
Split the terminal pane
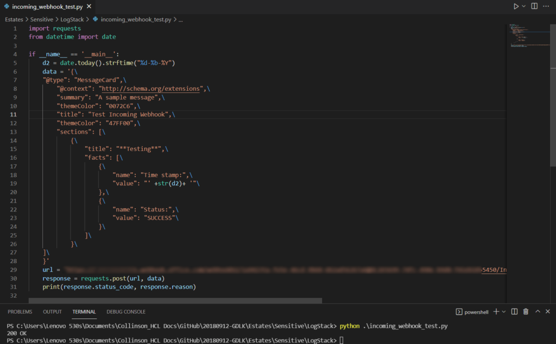point(514,311)
